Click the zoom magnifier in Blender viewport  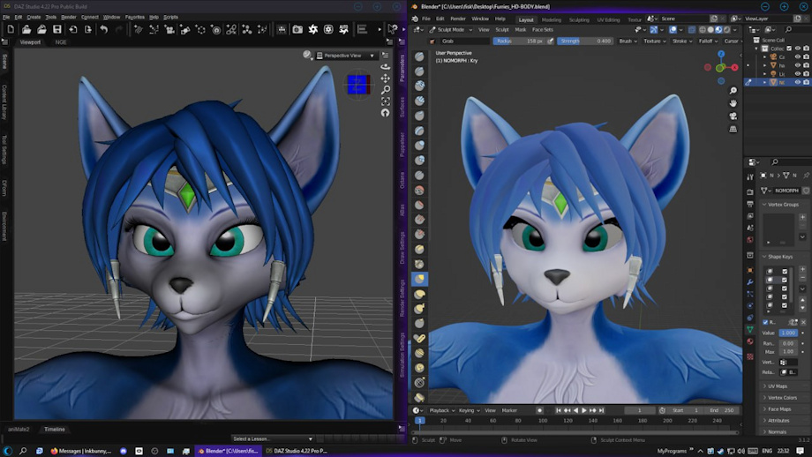(733, 91)
